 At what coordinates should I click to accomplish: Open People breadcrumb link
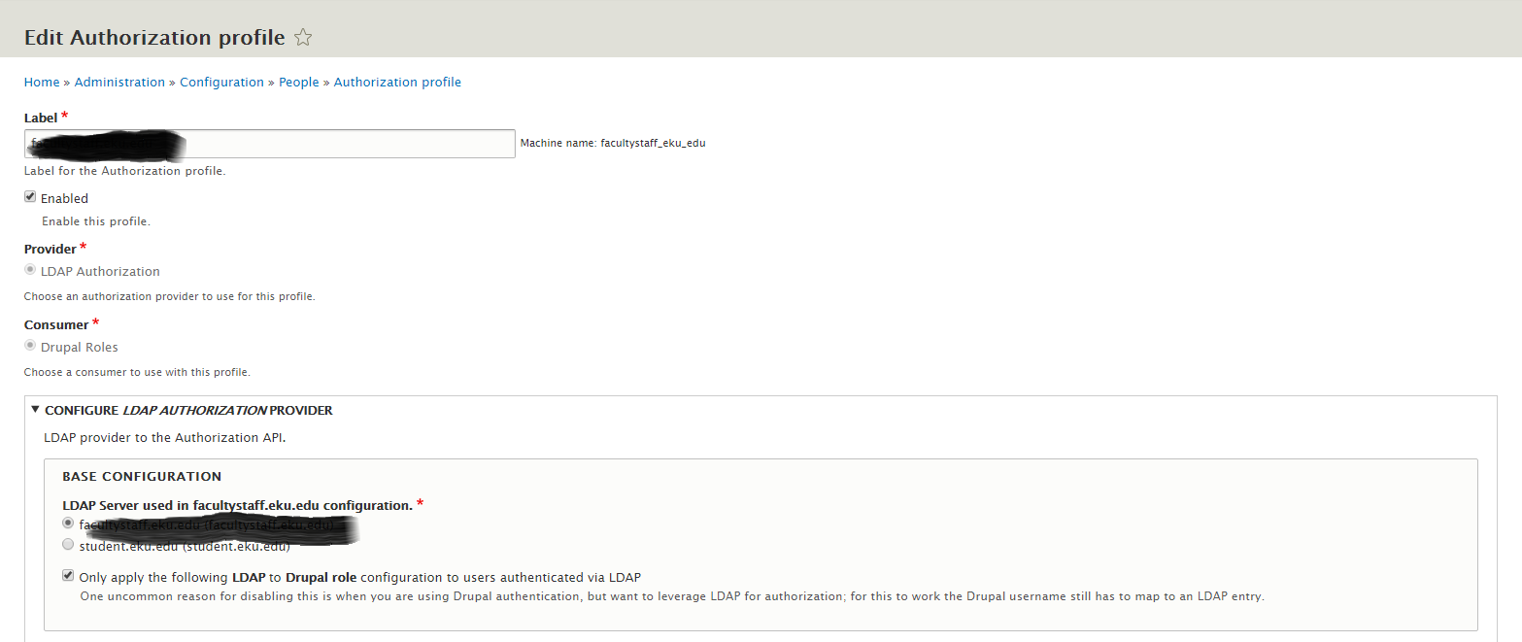coord(299,83)
